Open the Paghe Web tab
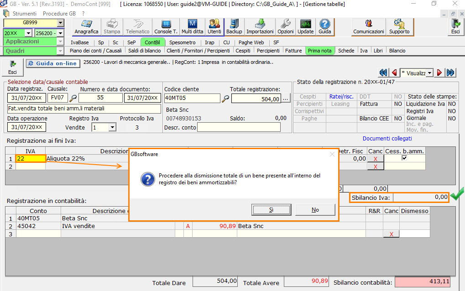This screenshot has width=465, height=291. pyautogui.click(x=251, y=42)
